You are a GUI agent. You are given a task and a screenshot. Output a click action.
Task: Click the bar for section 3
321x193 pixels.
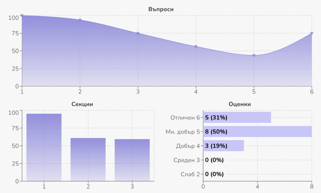point(132,160)
